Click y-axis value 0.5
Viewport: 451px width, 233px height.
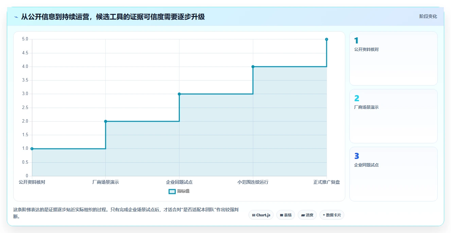coord(25,162)
